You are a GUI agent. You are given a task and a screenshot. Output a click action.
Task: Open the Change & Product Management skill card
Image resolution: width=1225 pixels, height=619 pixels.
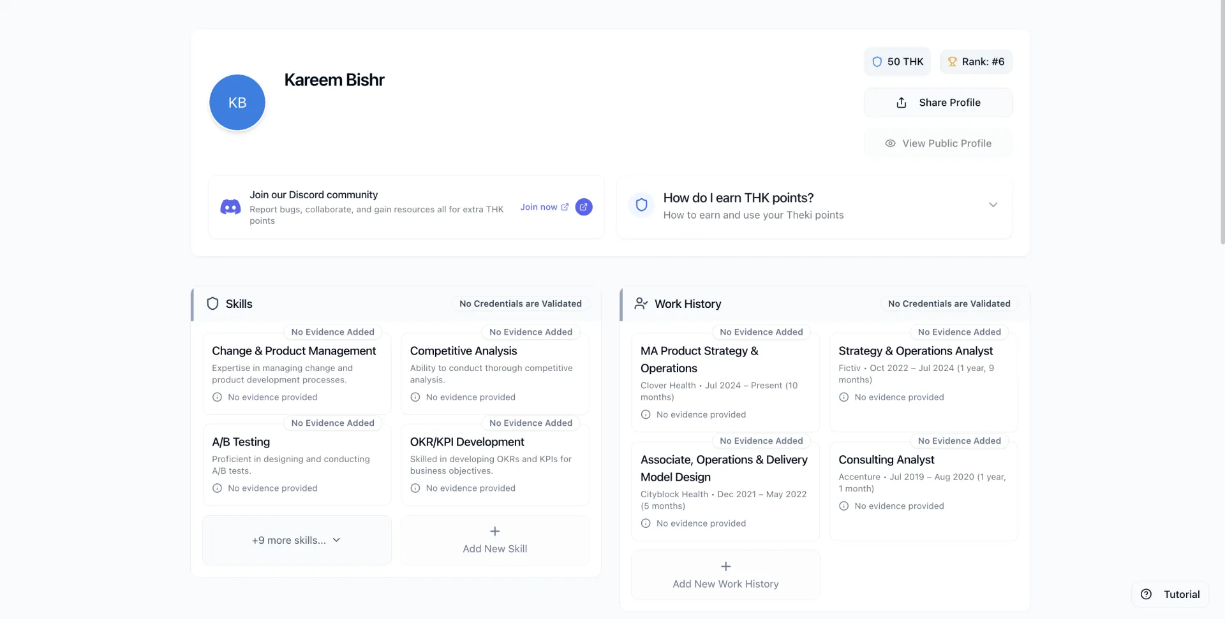pos(297,373)
